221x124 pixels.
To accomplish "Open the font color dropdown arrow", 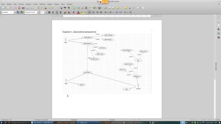I will coord(81,12).
